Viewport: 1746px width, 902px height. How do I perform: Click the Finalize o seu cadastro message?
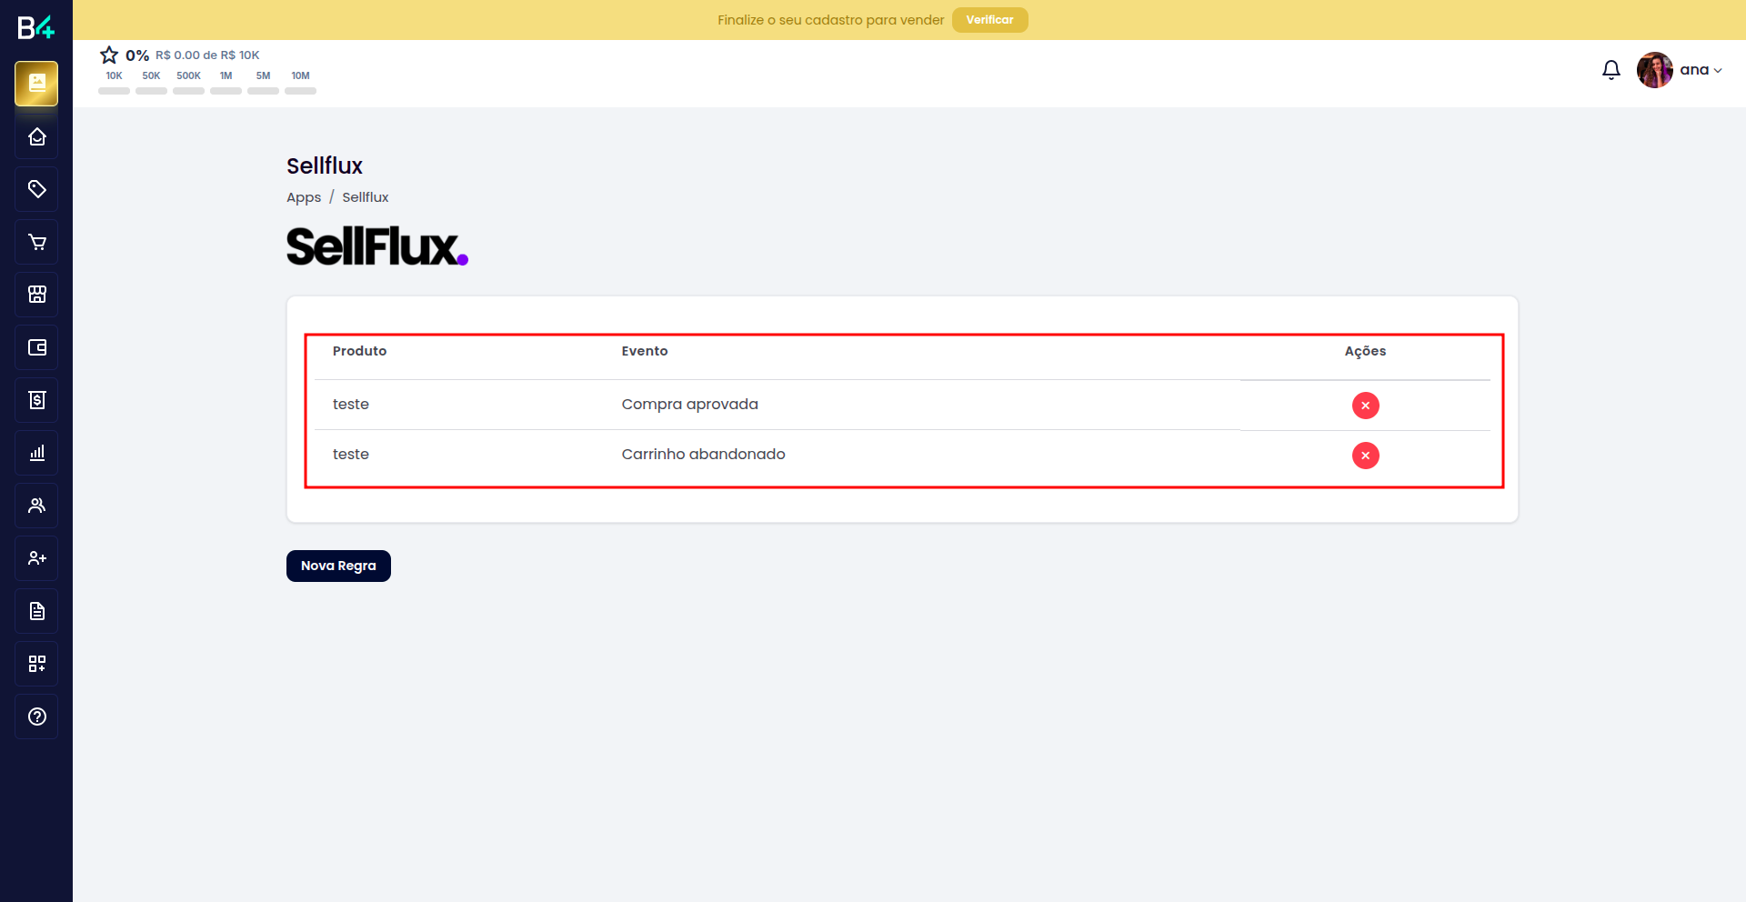(830, 20)
